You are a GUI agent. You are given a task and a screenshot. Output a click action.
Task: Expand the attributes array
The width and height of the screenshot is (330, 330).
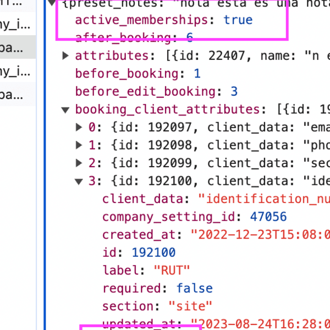pyautogui.click(x=65, y=56)
